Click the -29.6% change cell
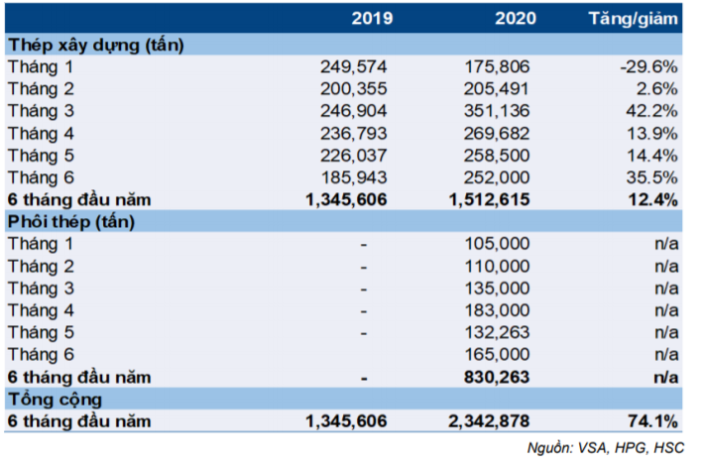The width and height of the screenshot is (702, 465). click(x=650, y=66)
